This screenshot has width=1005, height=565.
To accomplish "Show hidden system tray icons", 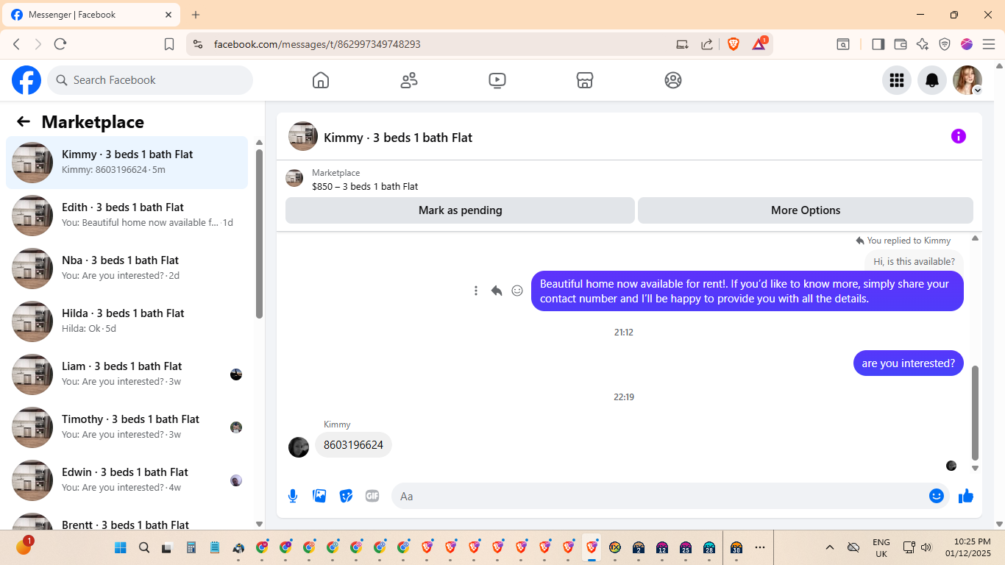I will (830, 547).
